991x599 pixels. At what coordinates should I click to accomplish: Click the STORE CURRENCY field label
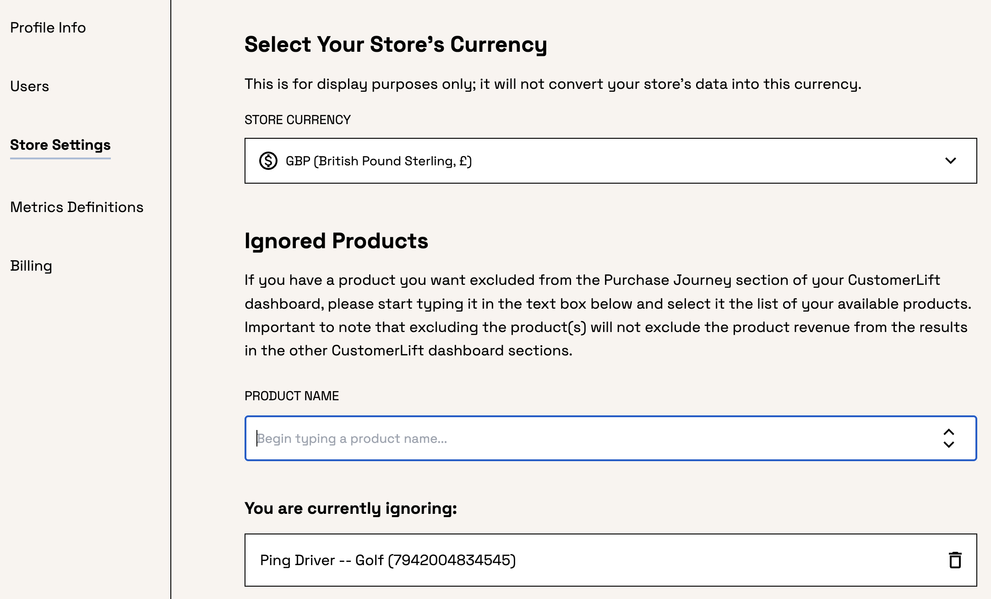[298, 120]
